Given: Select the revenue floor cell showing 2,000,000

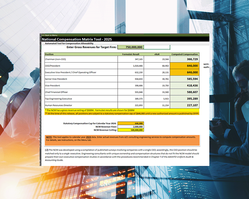Looking at the screenshot, I should pos(131,127).
